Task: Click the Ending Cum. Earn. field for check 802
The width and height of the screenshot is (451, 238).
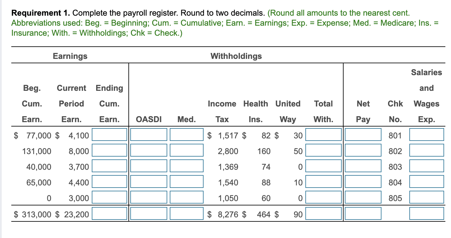Action: tap(109, 150)
